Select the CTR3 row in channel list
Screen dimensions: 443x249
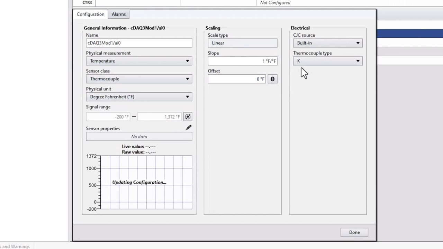pos(87,3)
